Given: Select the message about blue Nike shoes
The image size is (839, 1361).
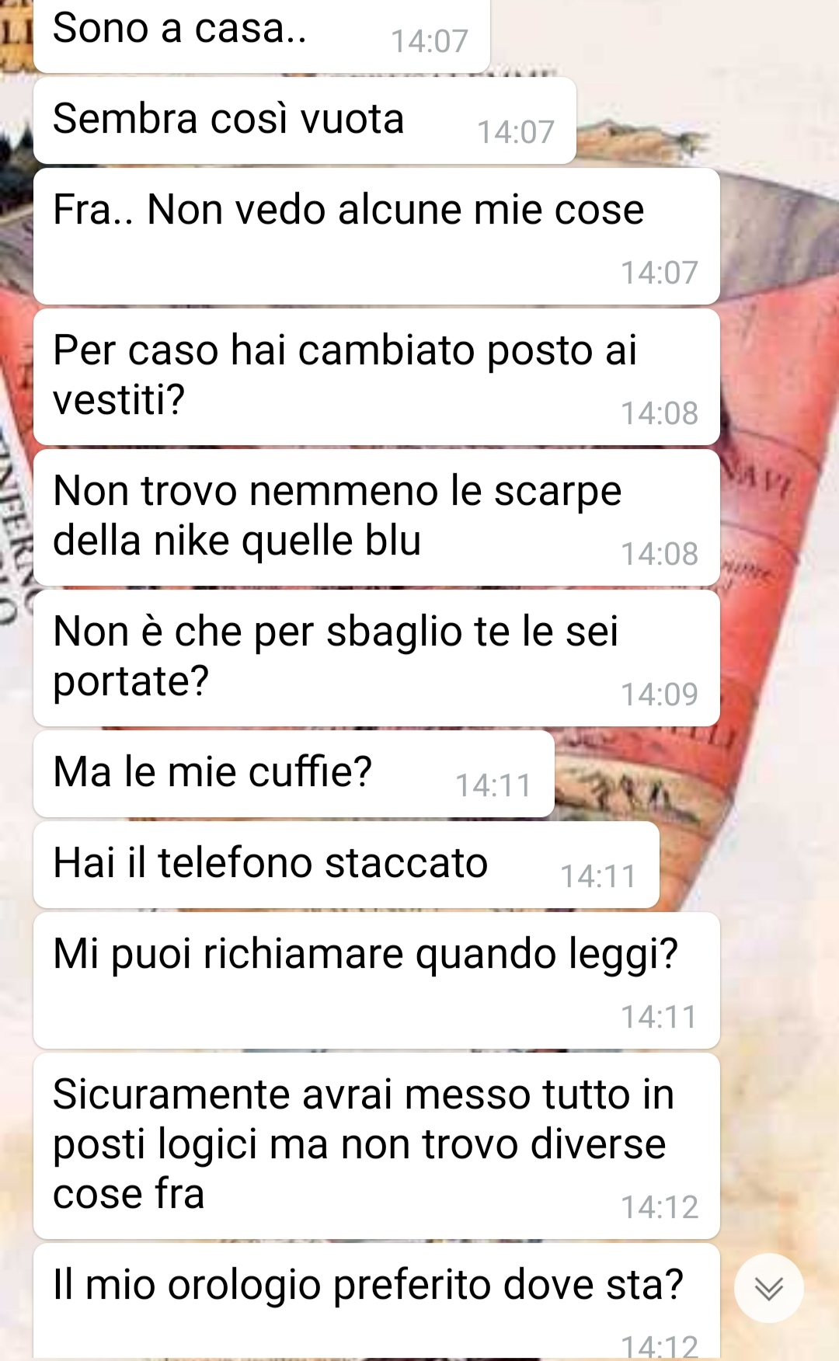Looking at the screenshot, I should point(377,517).
